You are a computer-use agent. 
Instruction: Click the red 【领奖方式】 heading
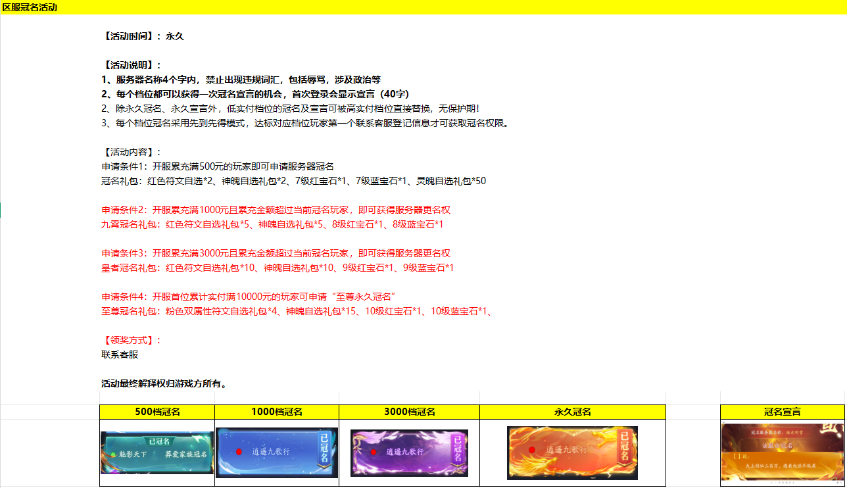(131, 340)
